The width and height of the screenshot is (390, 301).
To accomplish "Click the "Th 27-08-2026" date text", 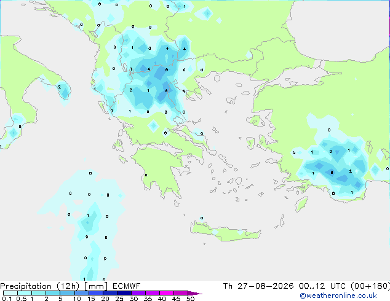I will coord(258,286).
